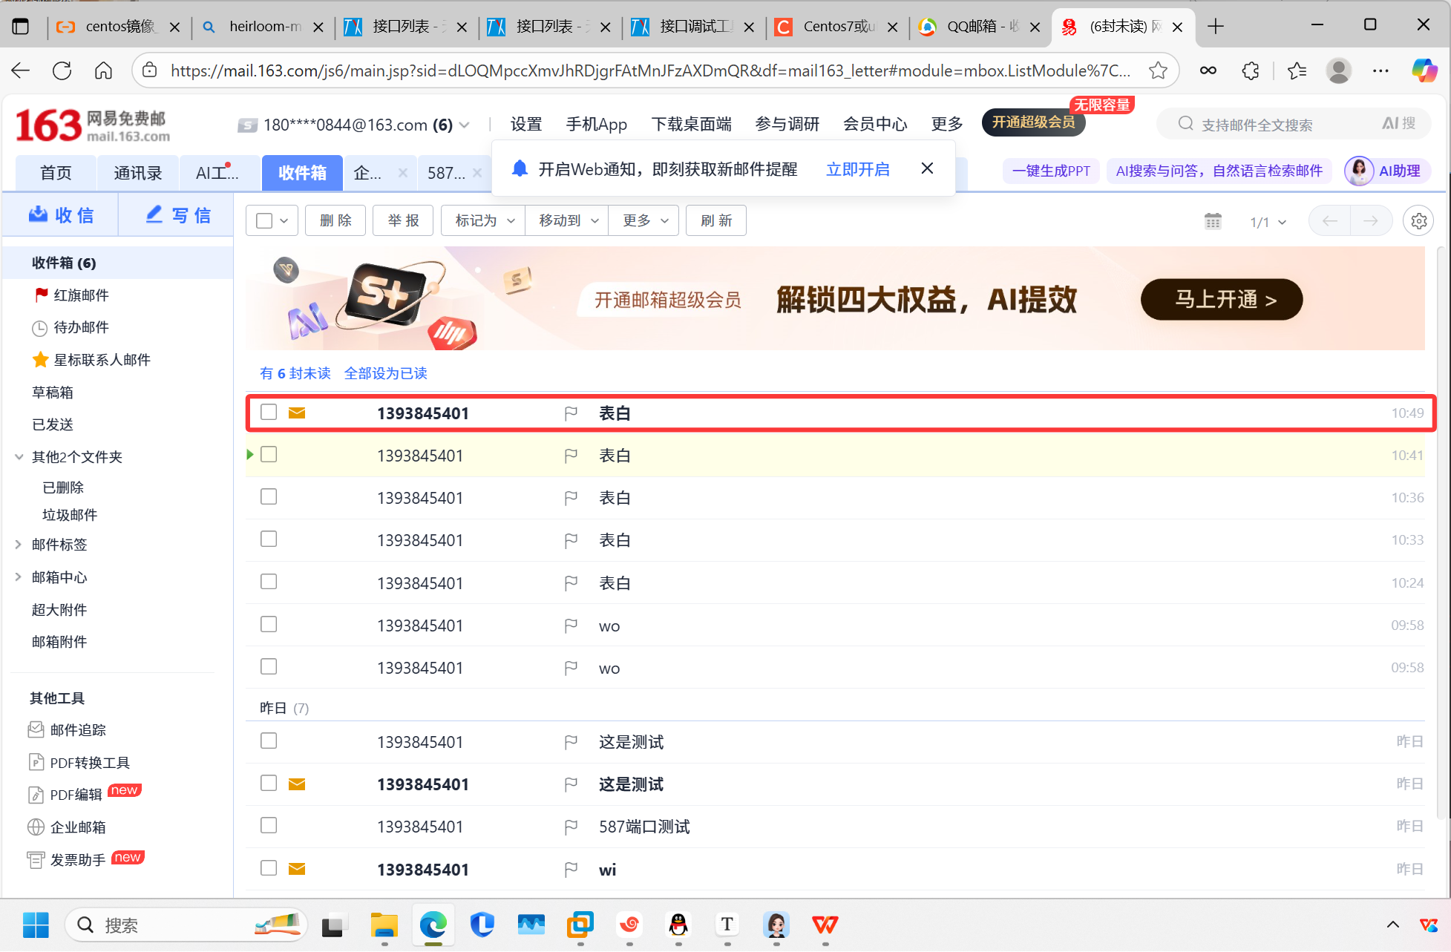Viewport: 1451px width, 952px height.
Task: Open the 会员中心 top menu item
Action: click(x=875, y=124)
